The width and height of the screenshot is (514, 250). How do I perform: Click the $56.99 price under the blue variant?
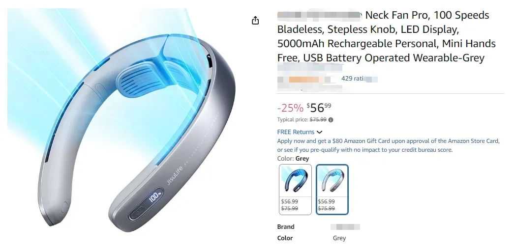[x=290, y=201]
